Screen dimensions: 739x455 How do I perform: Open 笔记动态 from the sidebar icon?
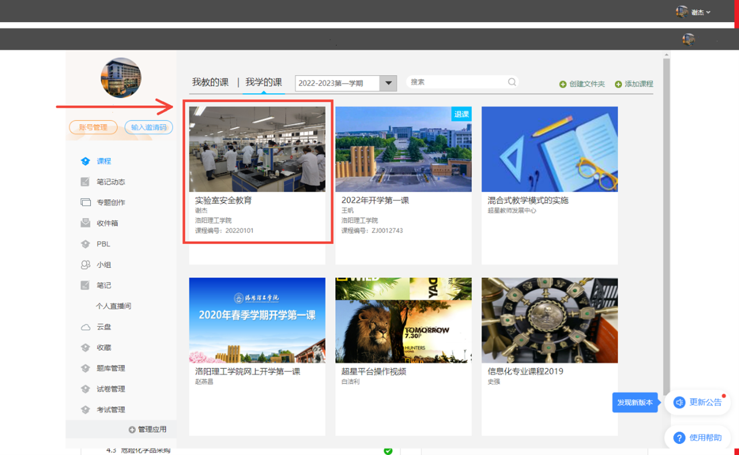coord(86,182)
